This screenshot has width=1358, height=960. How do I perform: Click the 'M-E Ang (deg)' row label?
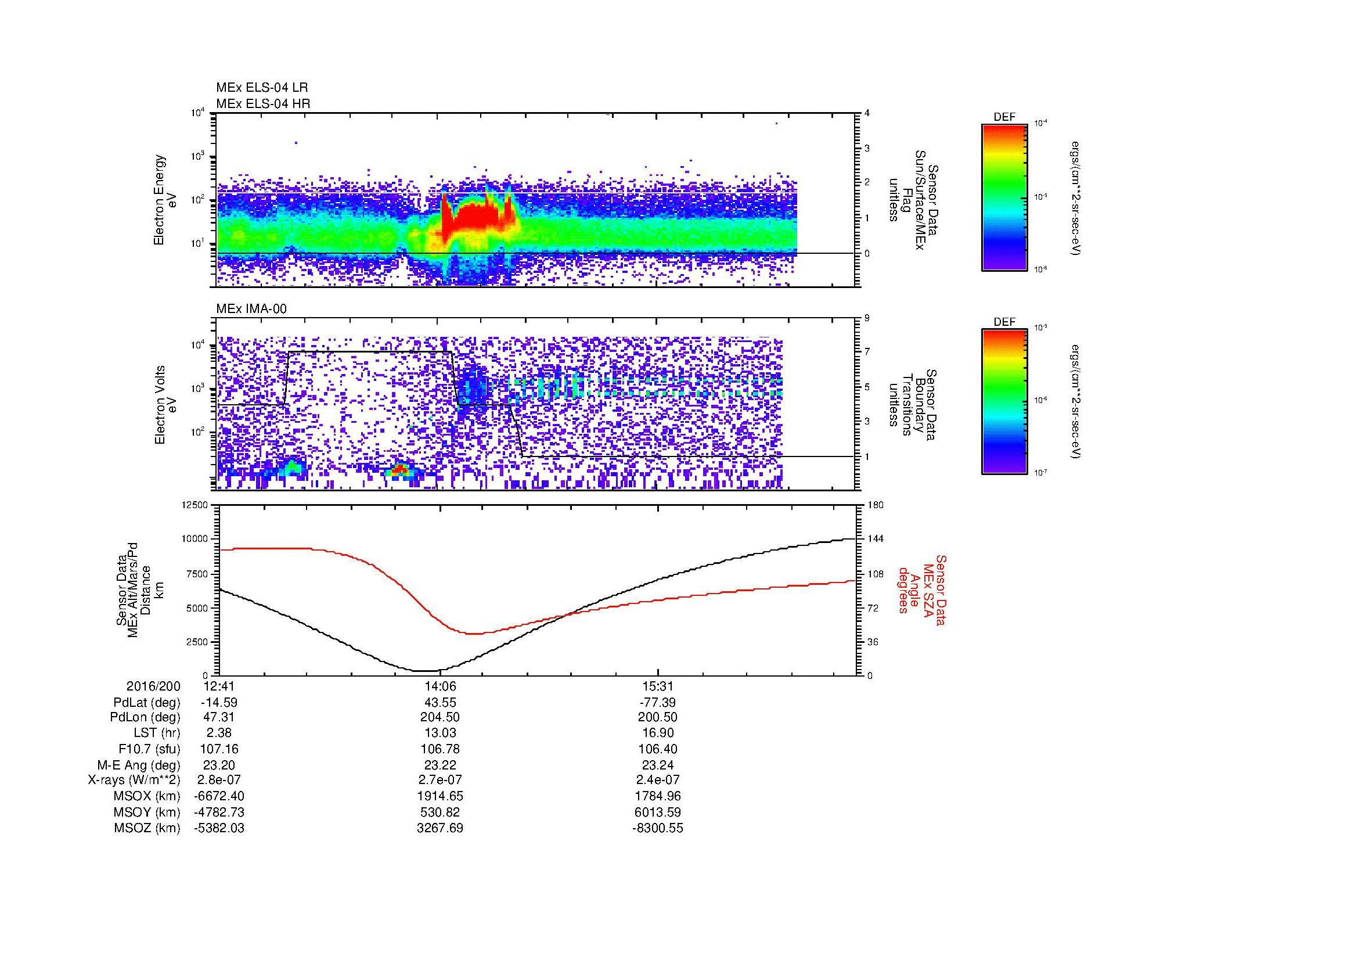138,765
